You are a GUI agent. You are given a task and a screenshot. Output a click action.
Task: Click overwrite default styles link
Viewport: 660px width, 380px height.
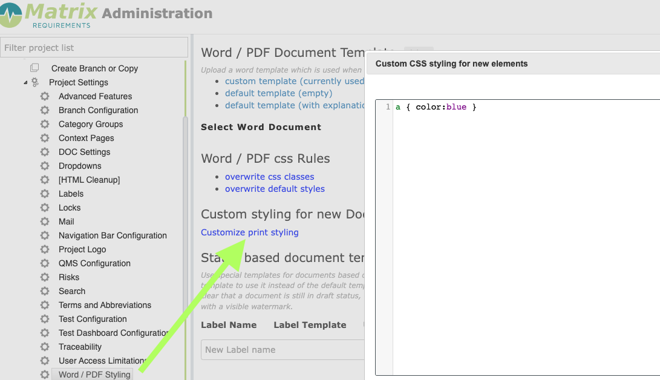275,189
